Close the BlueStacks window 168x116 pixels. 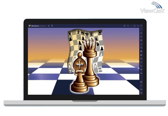(138, 26)
